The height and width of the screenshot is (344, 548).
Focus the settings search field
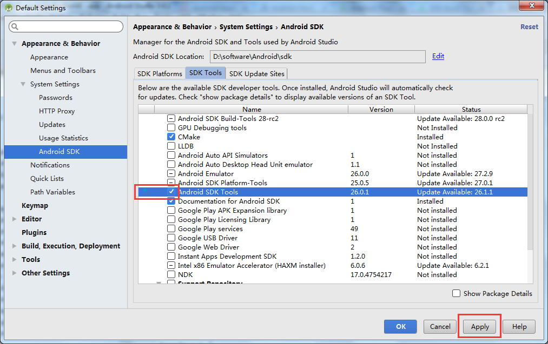[x=66, y=26]
